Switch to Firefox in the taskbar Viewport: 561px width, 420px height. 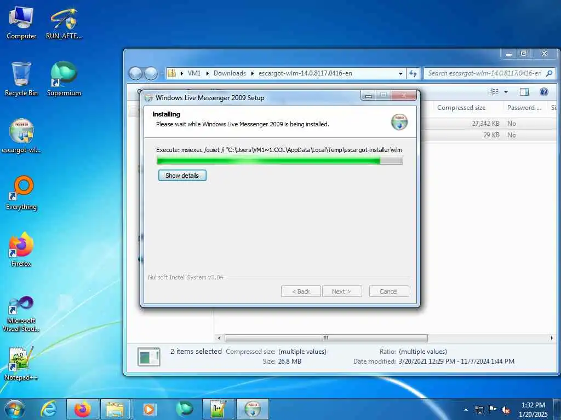coord(82,409)
